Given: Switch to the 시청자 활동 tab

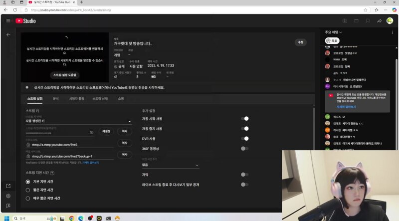Looking at the screenshot, I should tap(77, 99).
